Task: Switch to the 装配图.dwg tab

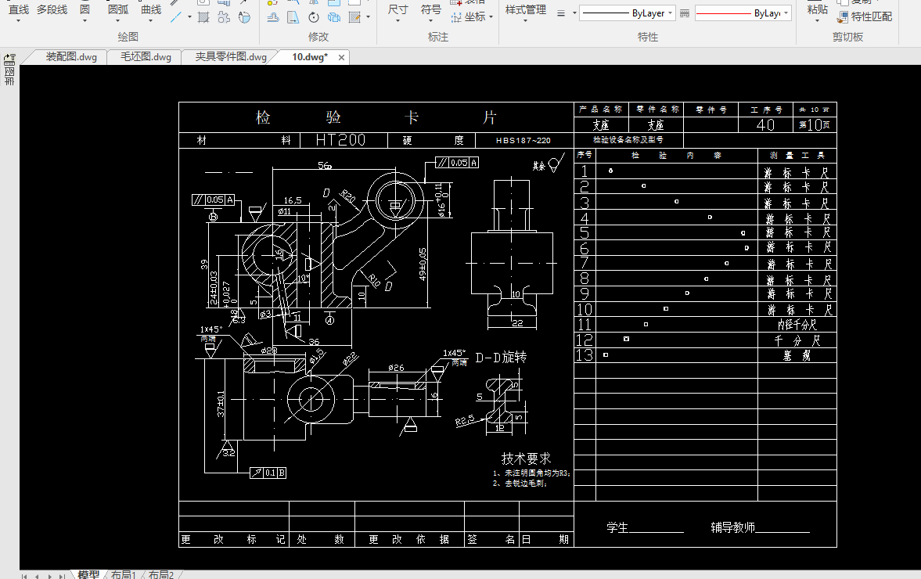Action: (x=71, y=57)
